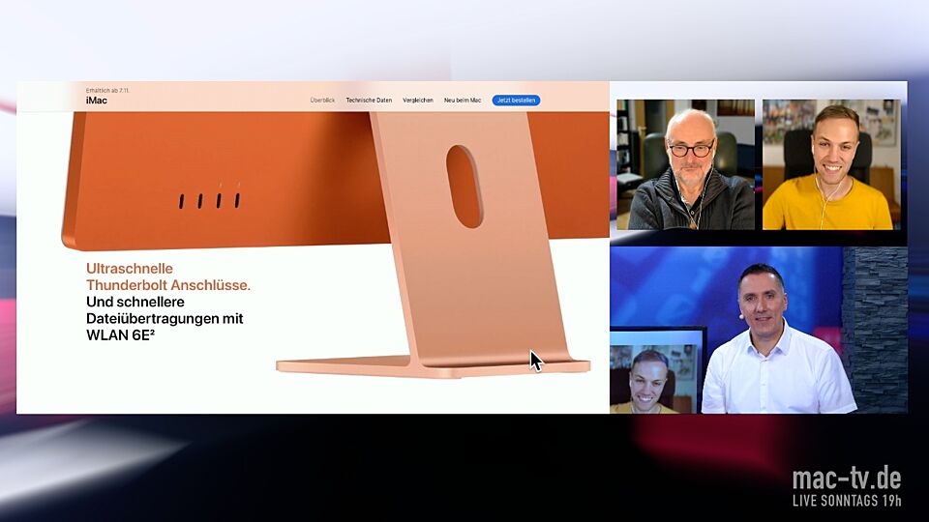The image size is (929, 522).
Task: Click the 'Erhältlich ab 7.11.' text
Action: [107, 91]
